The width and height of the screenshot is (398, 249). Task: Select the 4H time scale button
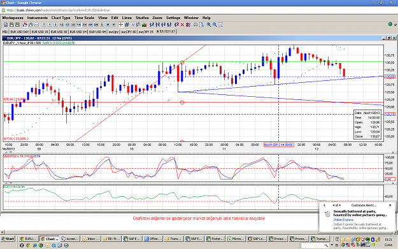click(90, 25)
